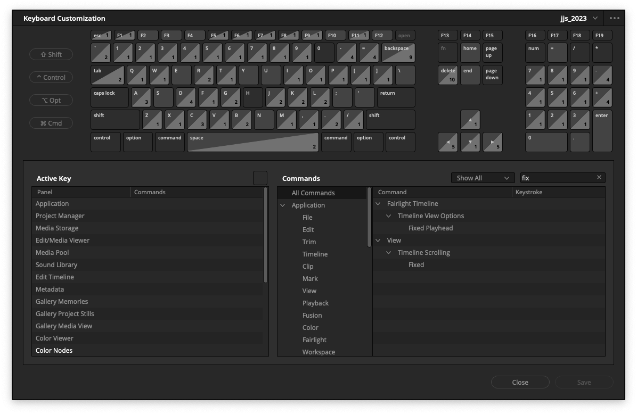Screen dimensions: 637x414
Task: Click the up arrow key on virtual keyboard
Action: (470, 120)
